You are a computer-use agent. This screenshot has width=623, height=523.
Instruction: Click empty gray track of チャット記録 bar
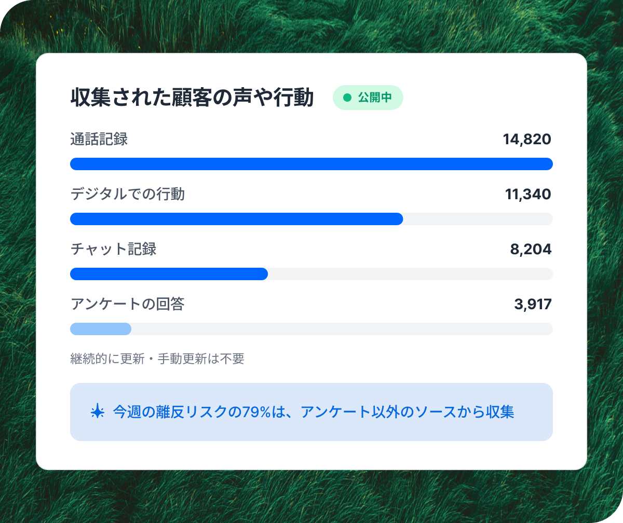410,274
